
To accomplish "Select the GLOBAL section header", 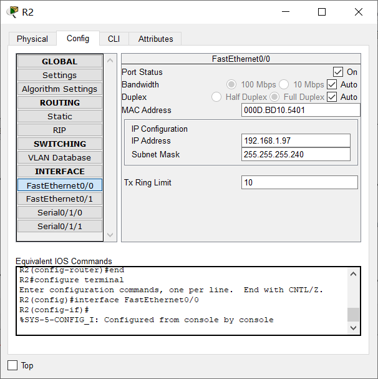I will (60, 61).
